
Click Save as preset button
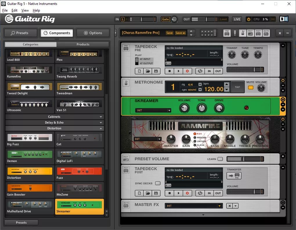tap(180, 33)
